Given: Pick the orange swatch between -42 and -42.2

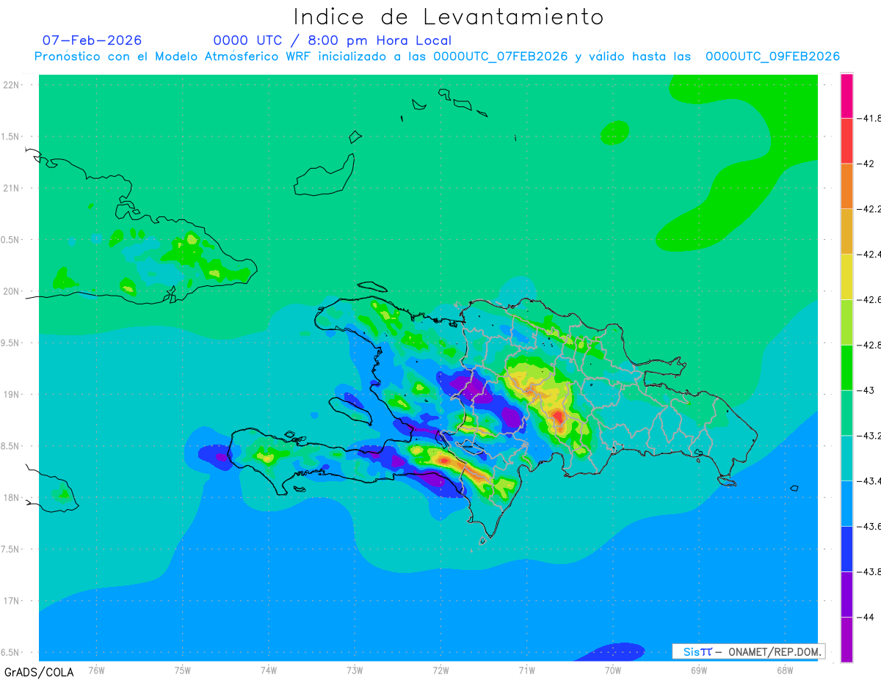Looking at the screenshot, I should [846, 186].
